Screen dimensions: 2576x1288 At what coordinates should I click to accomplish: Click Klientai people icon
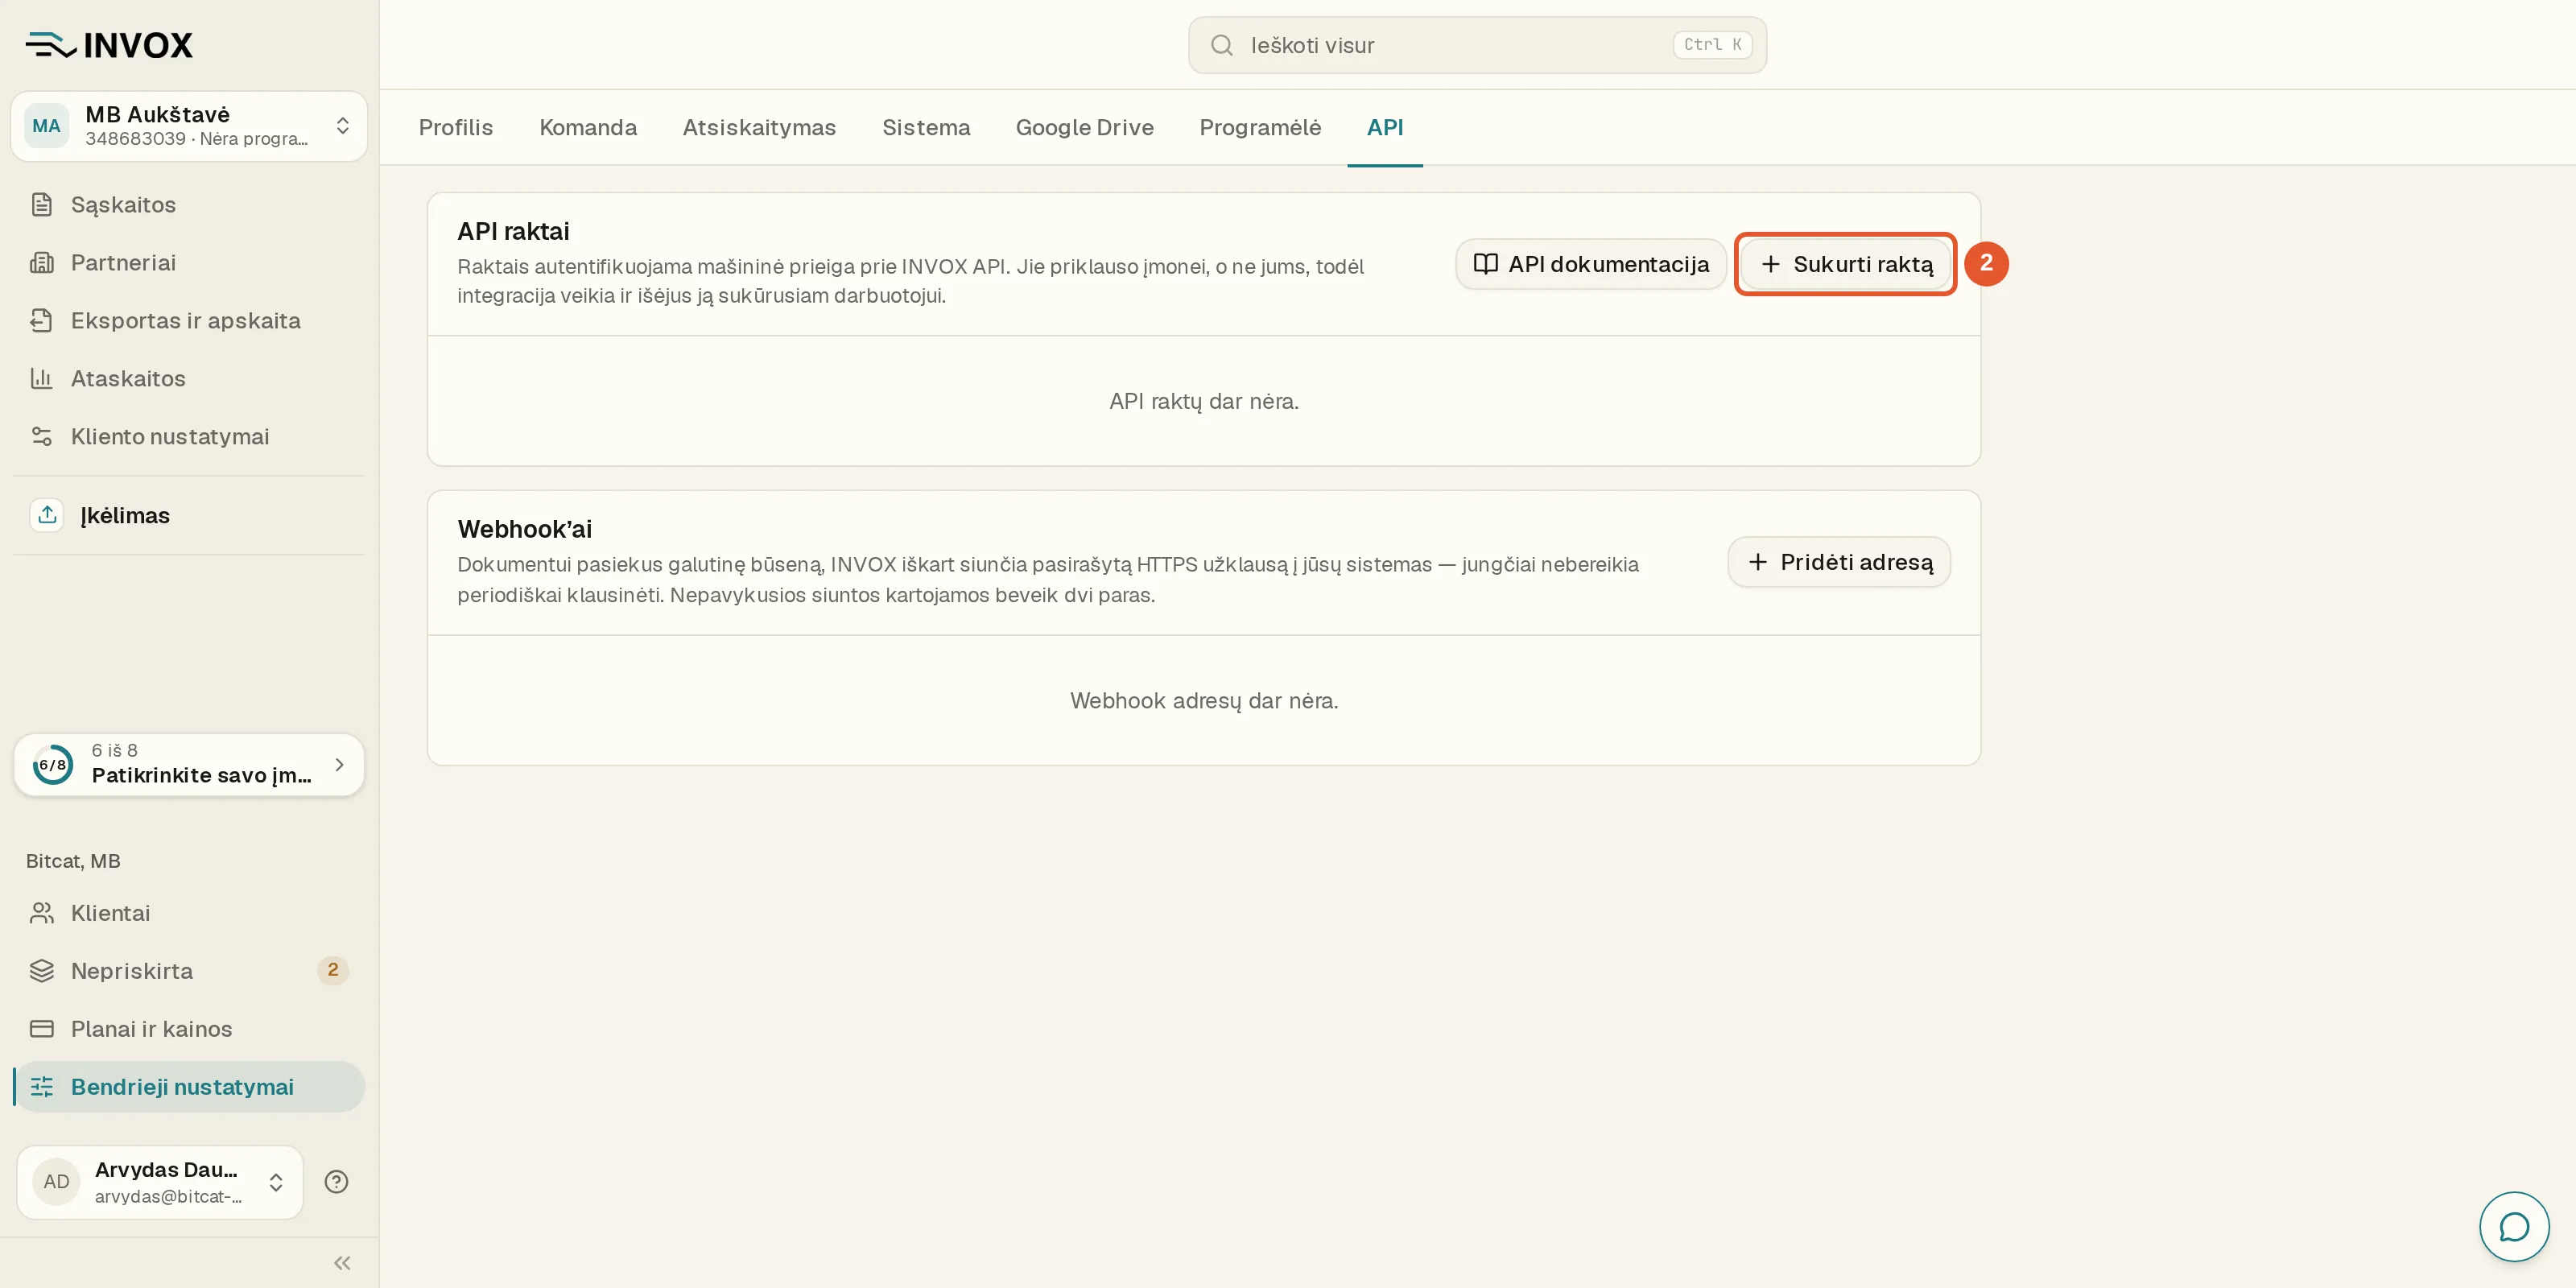pyautogui.click(x=41, y=913)
